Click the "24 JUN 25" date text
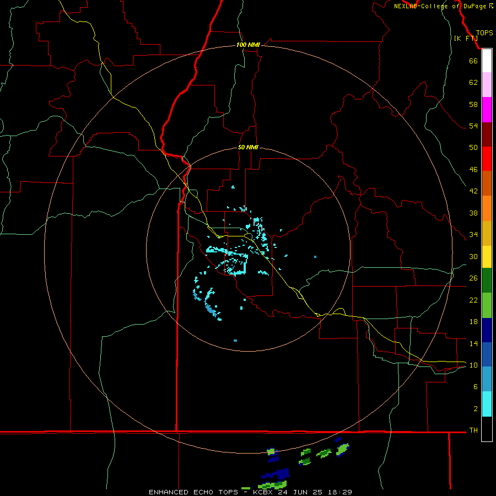The height and width of the screenshot is (496, 496). coord(300,492)
